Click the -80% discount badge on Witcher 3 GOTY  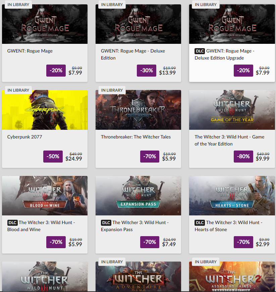coord(243,157)
